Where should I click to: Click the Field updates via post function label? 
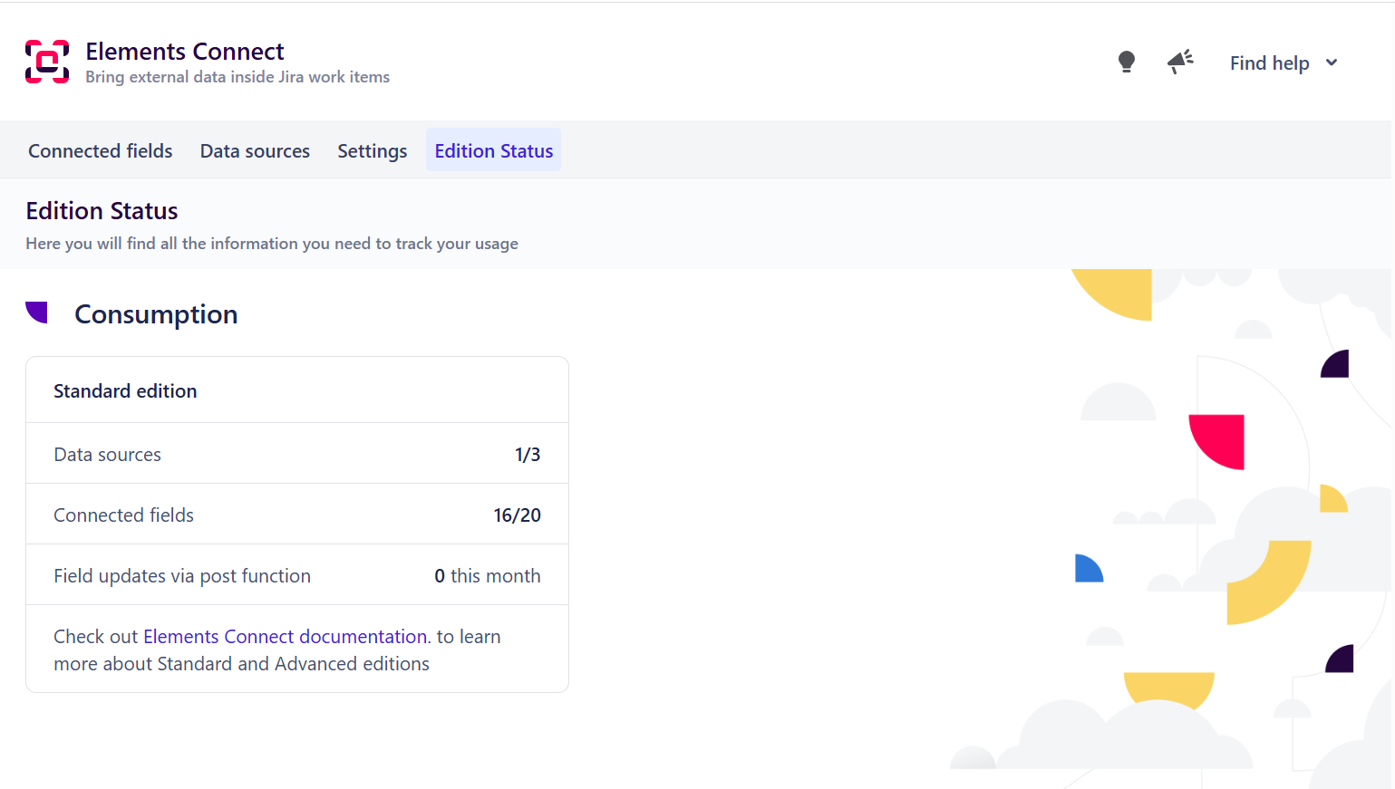tap(182, 576)
